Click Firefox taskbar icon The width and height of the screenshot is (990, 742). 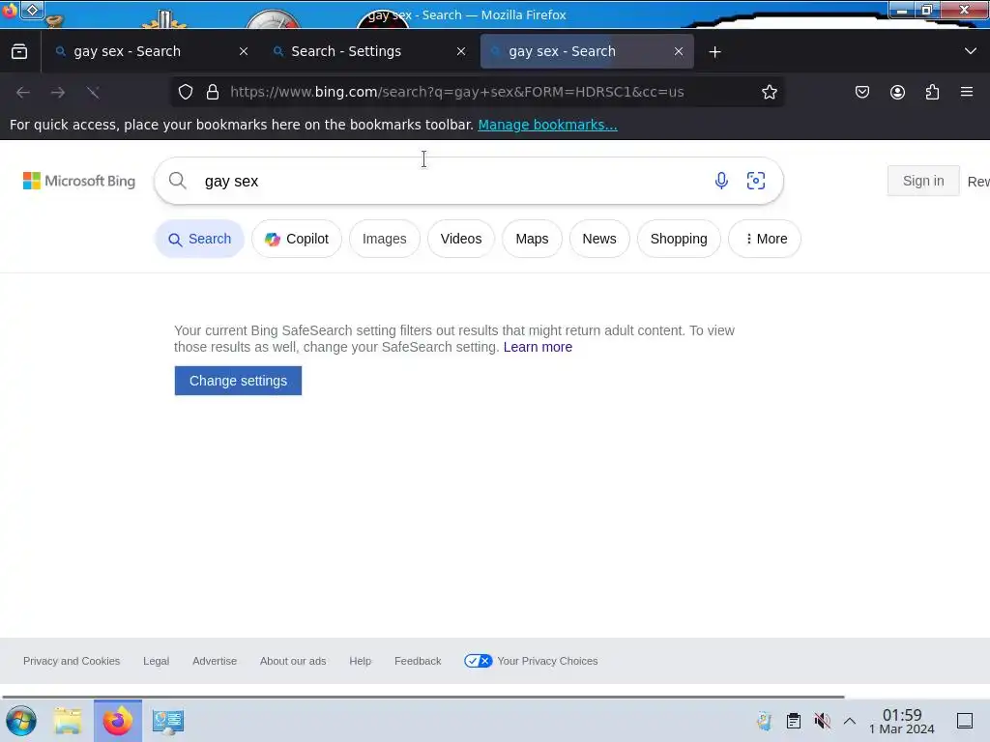click(x=118, y=721)
